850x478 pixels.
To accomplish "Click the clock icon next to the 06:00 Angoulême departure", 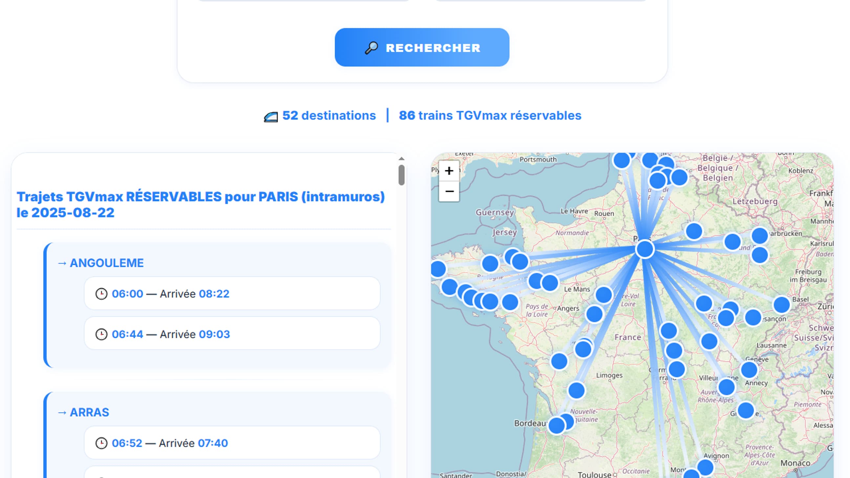I will [102, 293].
